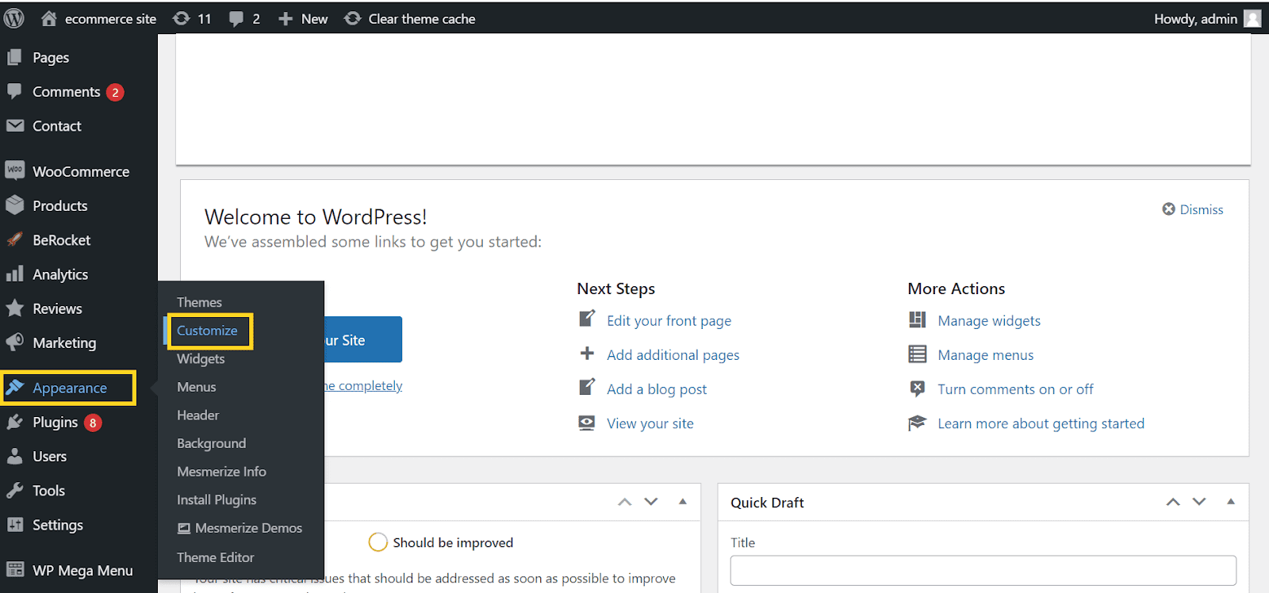Select Customize in Appearance submenu
The height and width of the screenshot is (593, 1269).
click(207, 331)
